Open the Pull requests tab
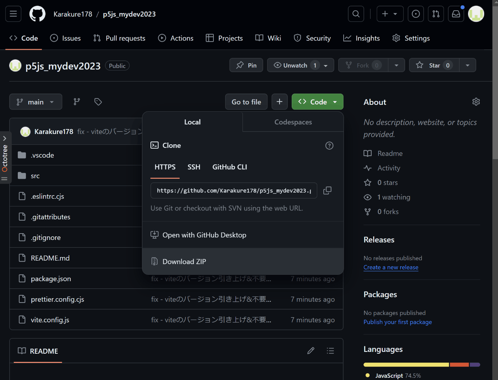498x380 pixels. coord(119,38)
